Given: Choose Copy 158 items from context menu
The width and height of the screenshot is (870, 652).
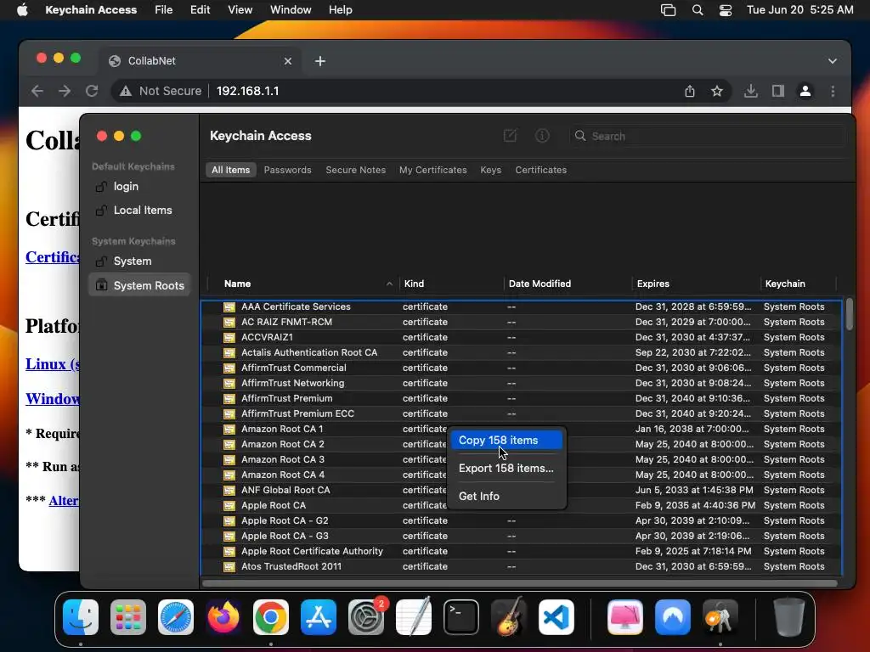Looking at the screenshot, I should click(x=506, y=441).
